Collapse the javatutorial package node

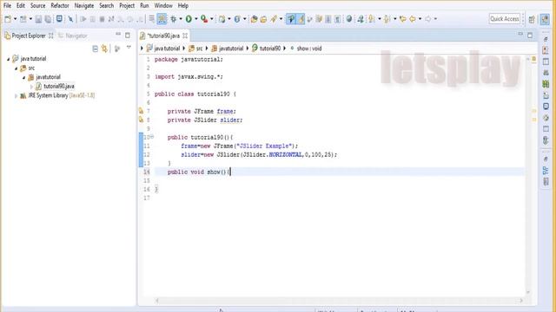pos(23,77)
